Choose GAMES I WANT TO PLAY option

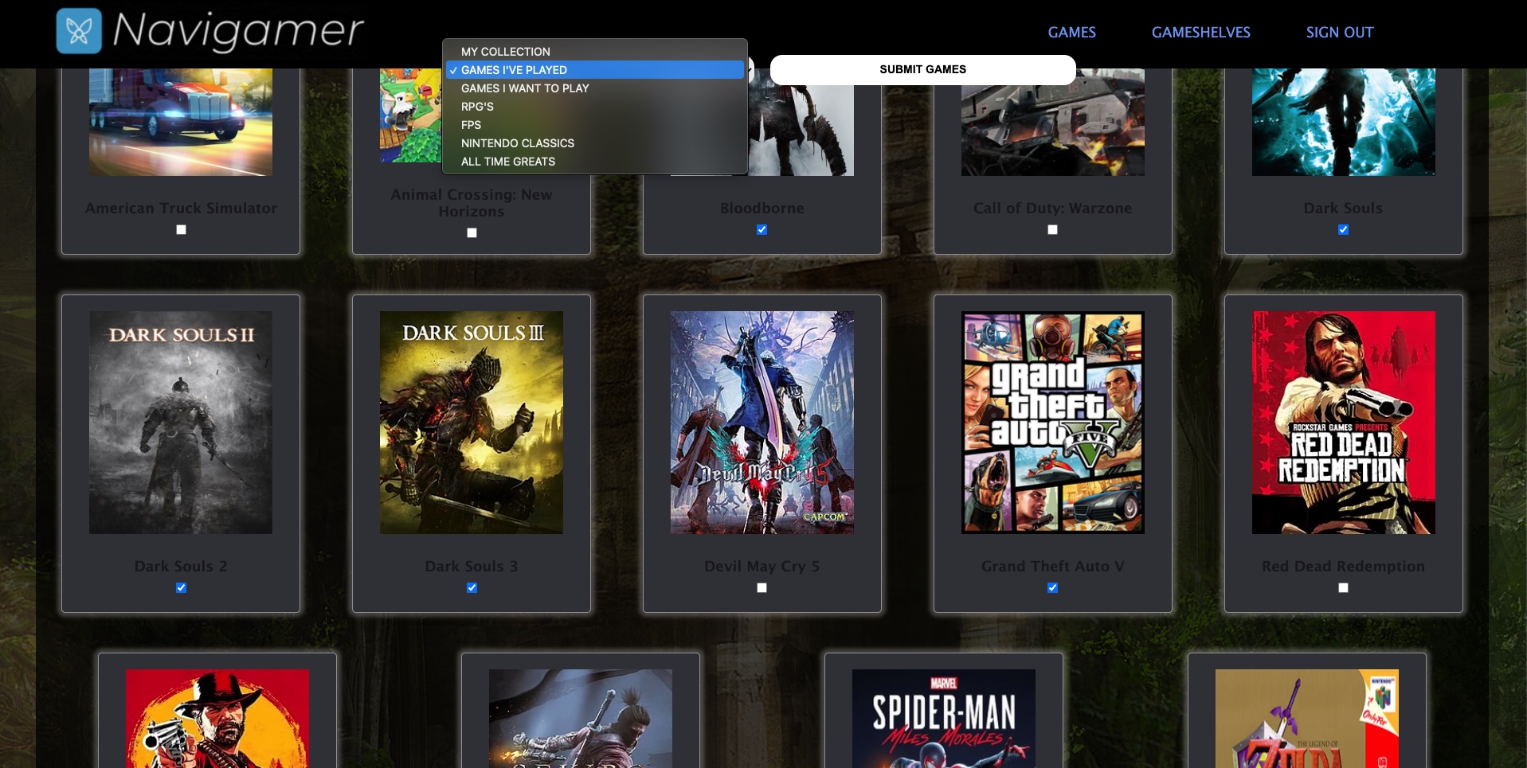point(595,88)
